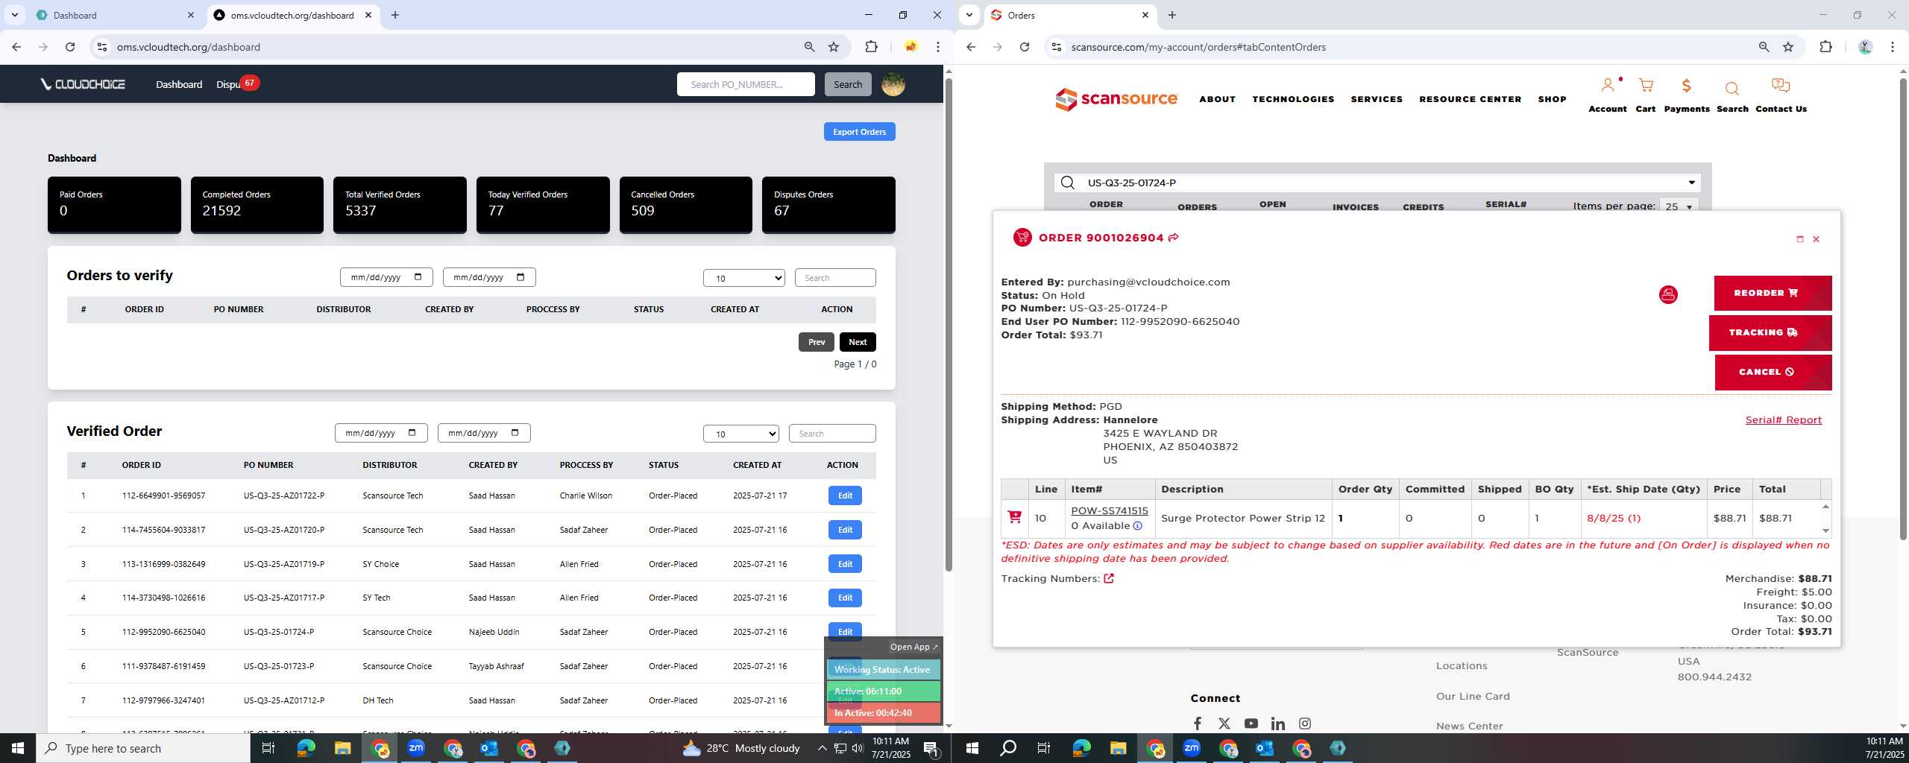1909x763 pixels.
Task: Click the Search PO_NUMBER input field
Action: pos(745,84)
